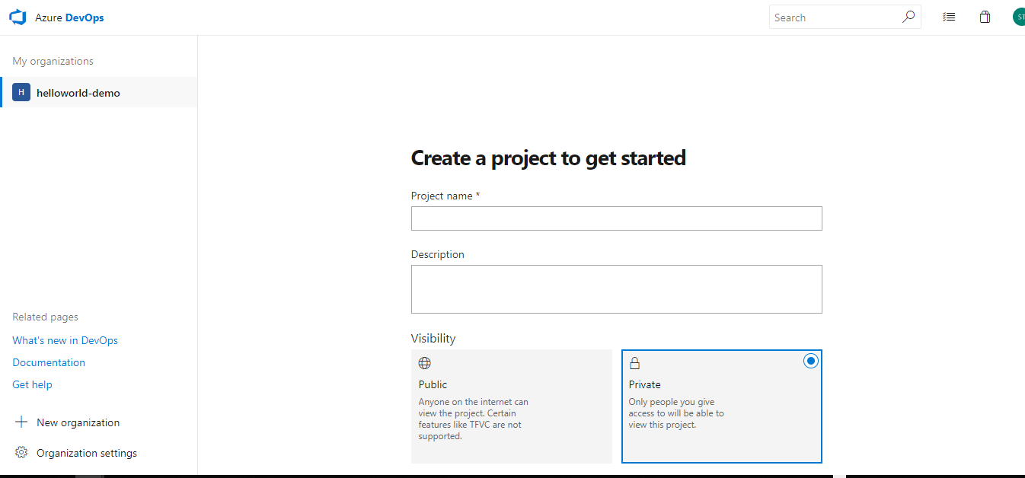Open the Marketplace shopping bag icon

pos(985,16)
